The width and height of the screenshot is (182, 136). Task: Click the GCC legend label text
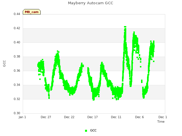(93, 130)
